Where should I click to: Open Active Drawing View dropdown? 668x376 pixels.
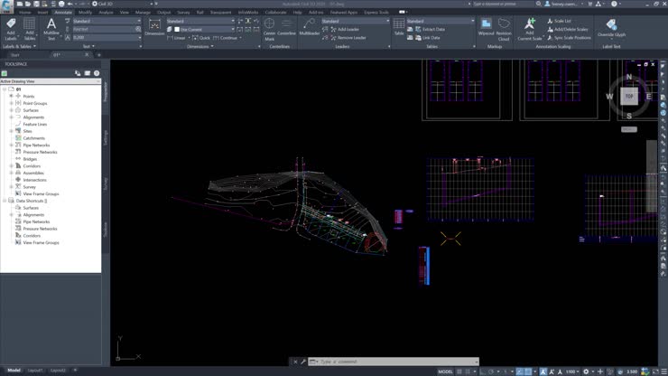pyautogui.click(x=51, y=81)
